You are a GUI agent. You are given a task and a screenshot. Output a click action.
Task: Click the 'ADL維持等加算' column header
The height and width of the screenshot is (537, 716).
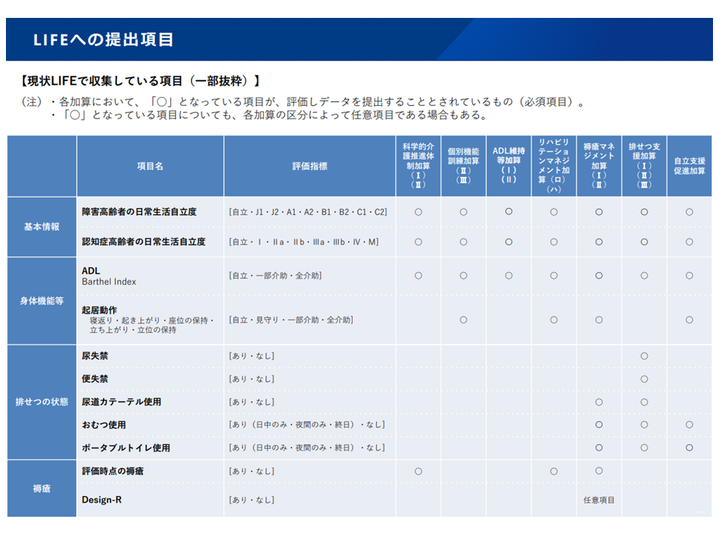(509, 166)
